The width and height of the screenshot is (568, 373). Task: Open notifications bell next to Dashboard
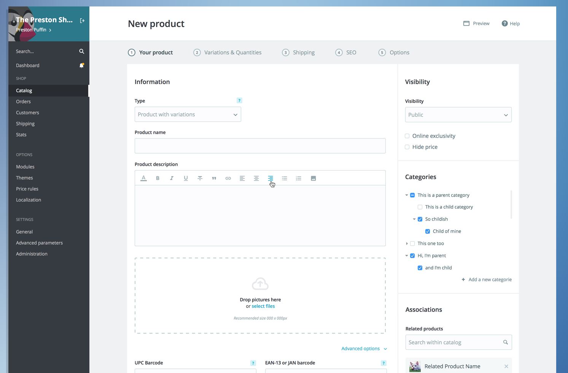coord(81,65)
